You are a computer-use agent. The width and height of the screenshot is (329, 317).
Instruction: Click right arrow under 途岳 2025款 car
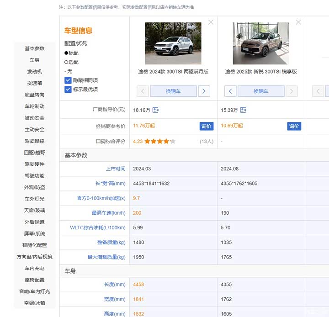click(x=292, y=91)
